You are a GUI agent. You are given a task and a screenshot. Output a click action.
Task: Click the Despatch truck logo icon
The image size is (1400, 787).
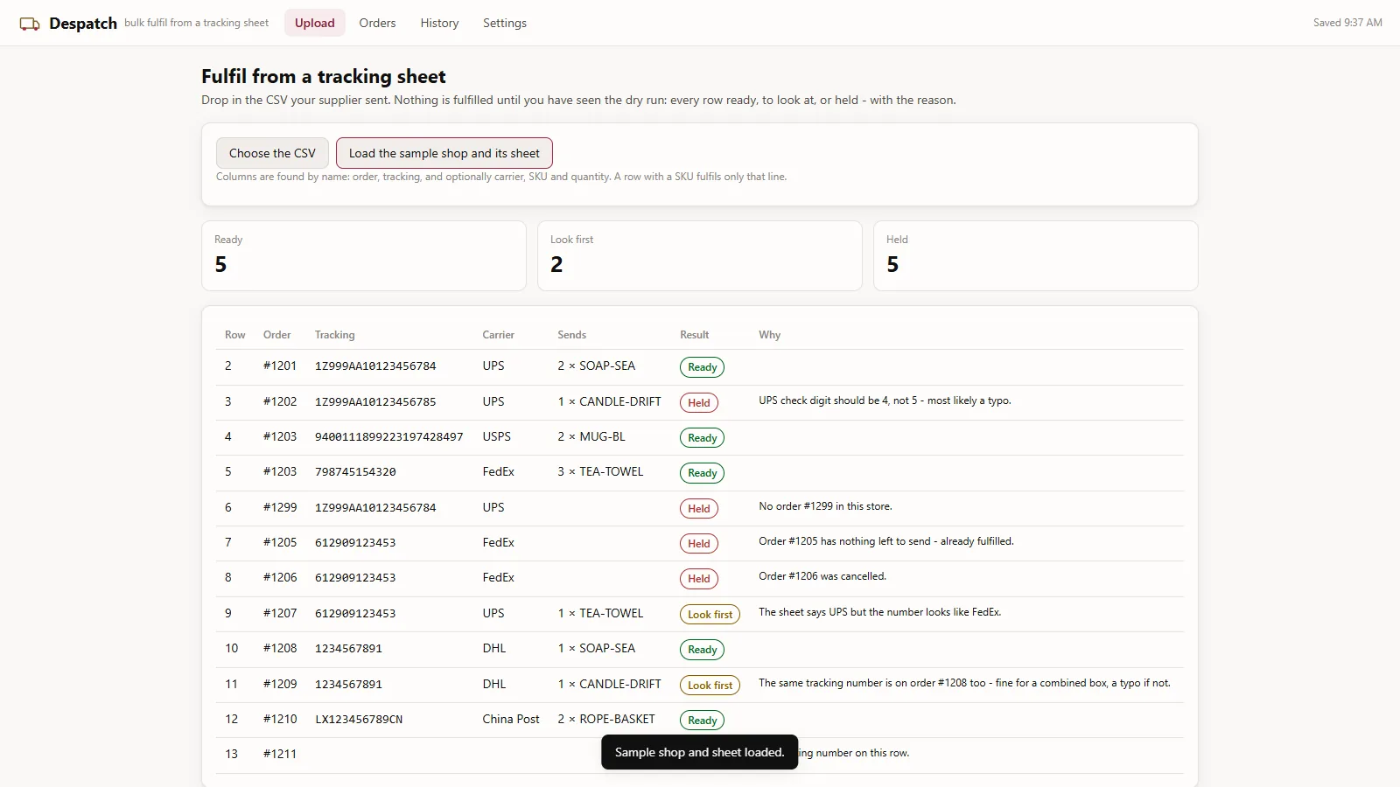click(30, 24)
